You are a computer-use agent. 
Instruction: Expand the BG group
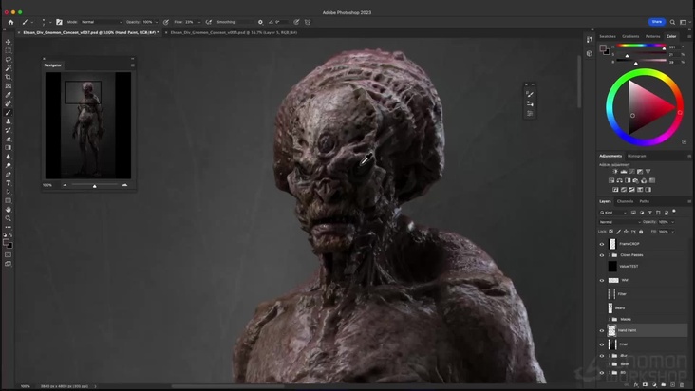(609, 373)
